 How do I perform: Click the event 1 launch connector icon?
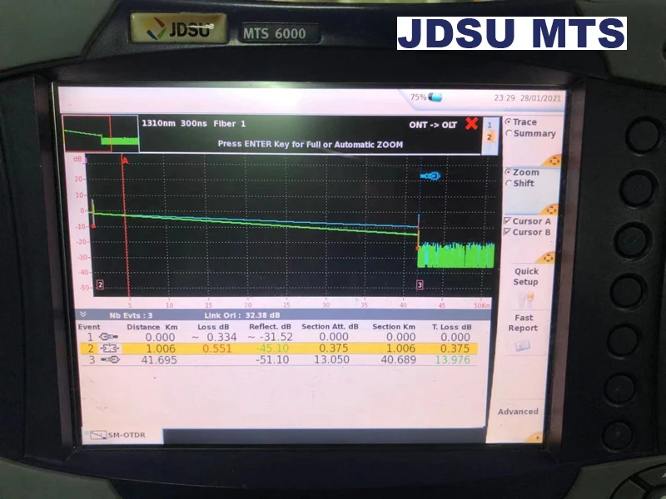coord(108,337)
